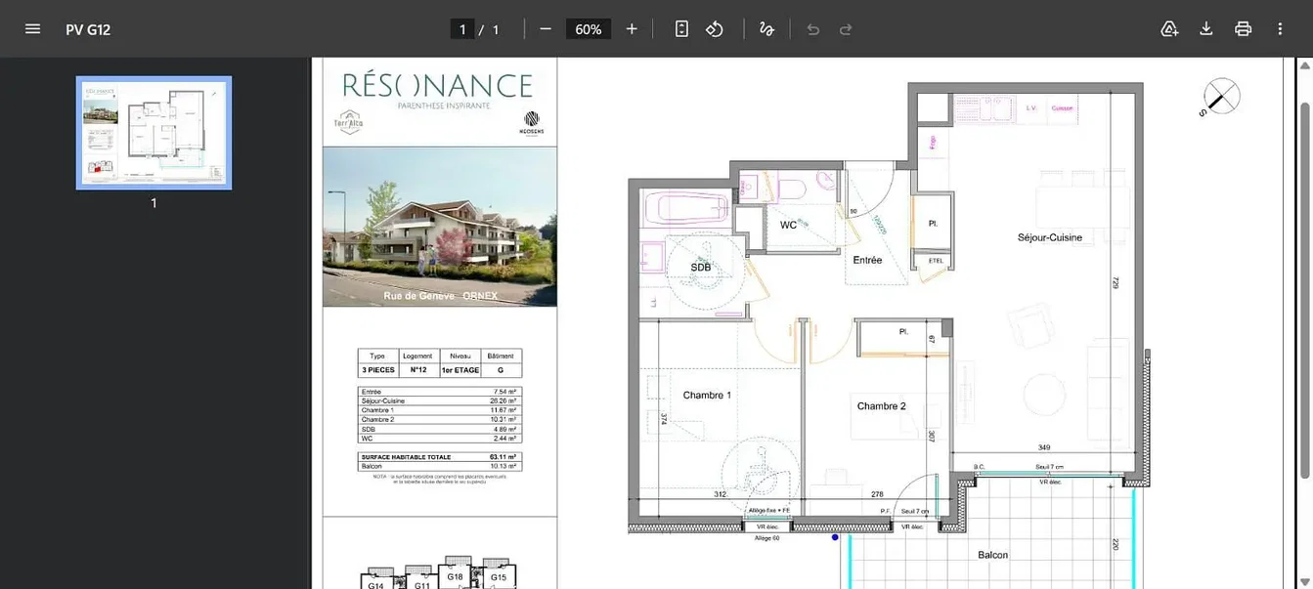Toggle the sidebar menu icon

(32, 28)
